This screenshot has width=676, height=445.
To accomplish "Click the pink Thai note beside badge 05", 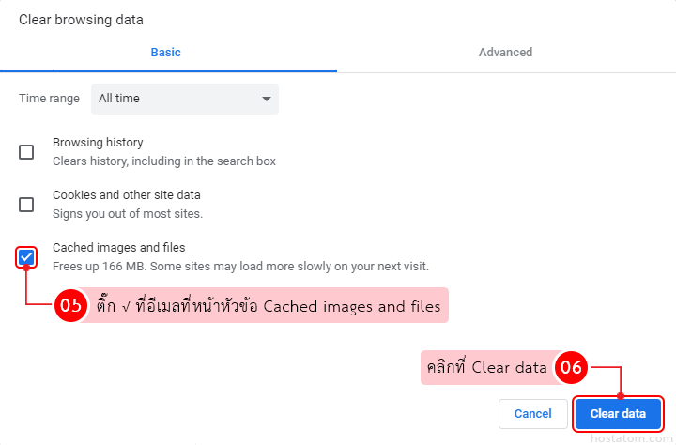I will coord(269,306).
